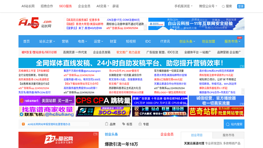Click the A5 站长网 logo
The image size is (263, 148).
pyautogui.click(x=35, y=23)
